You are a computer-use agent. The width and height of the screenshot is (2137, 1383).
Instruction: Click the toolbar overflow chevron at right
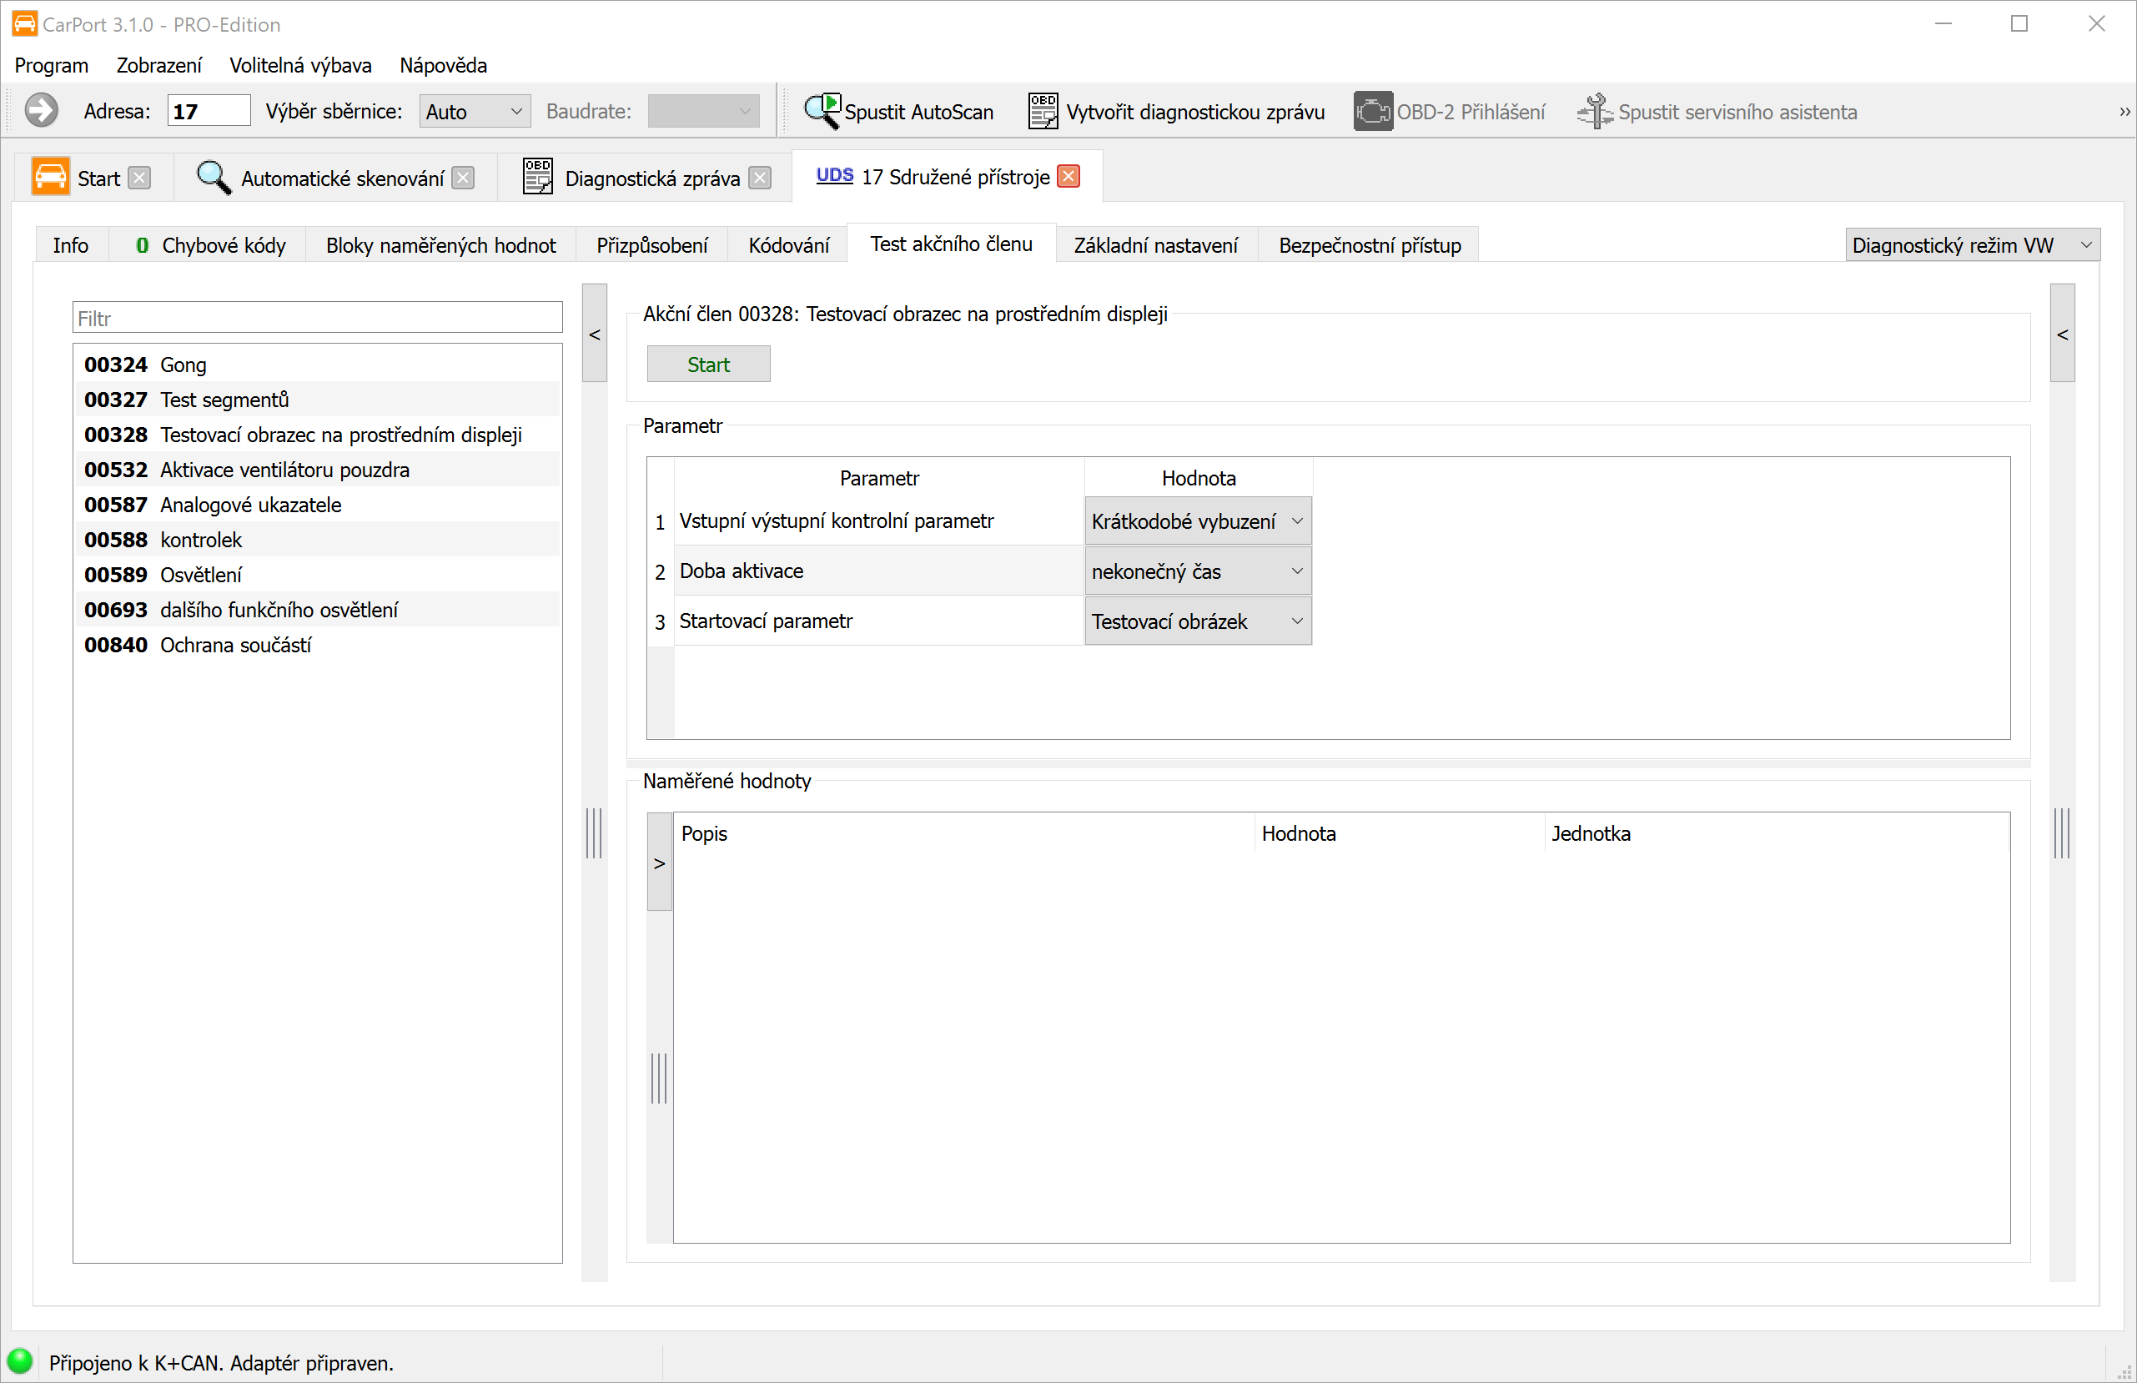click(x=2124, y=113)
